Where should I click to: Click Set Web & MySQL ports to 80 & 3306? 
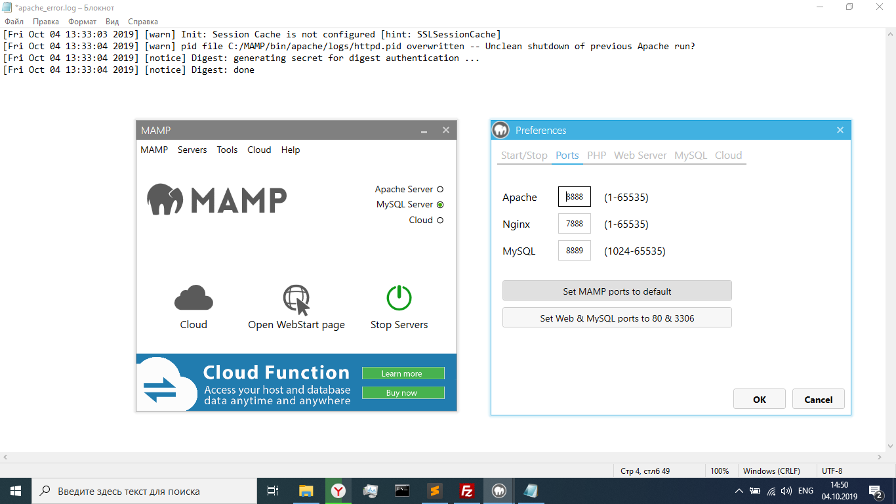(617, 318)
